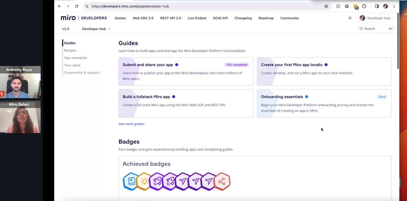Image resolution: width=407 pixels, height=201 pixels.
Task: Toggle bookmark with the star icon
Action: coord(326,6)
